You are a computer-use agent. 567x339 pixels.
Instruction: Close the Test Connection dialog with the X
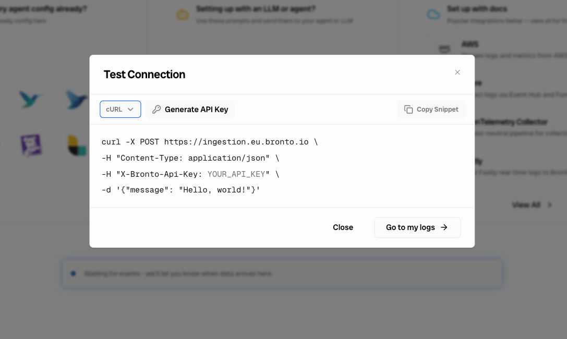pos(457,72)
